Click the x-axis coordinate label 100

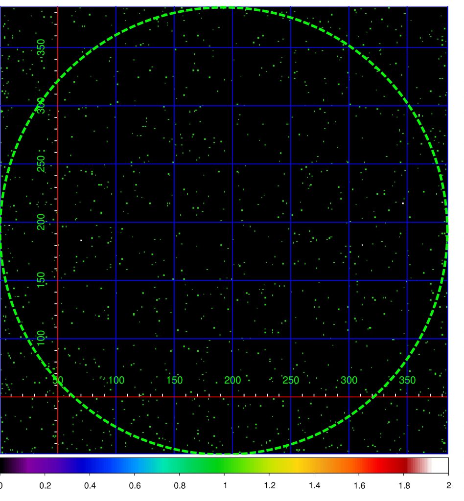pos(116,380)
